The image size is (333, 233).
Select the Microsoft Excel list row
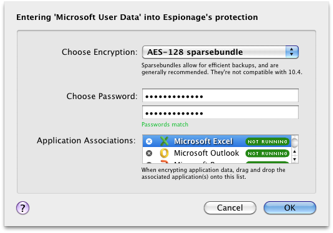217,141
